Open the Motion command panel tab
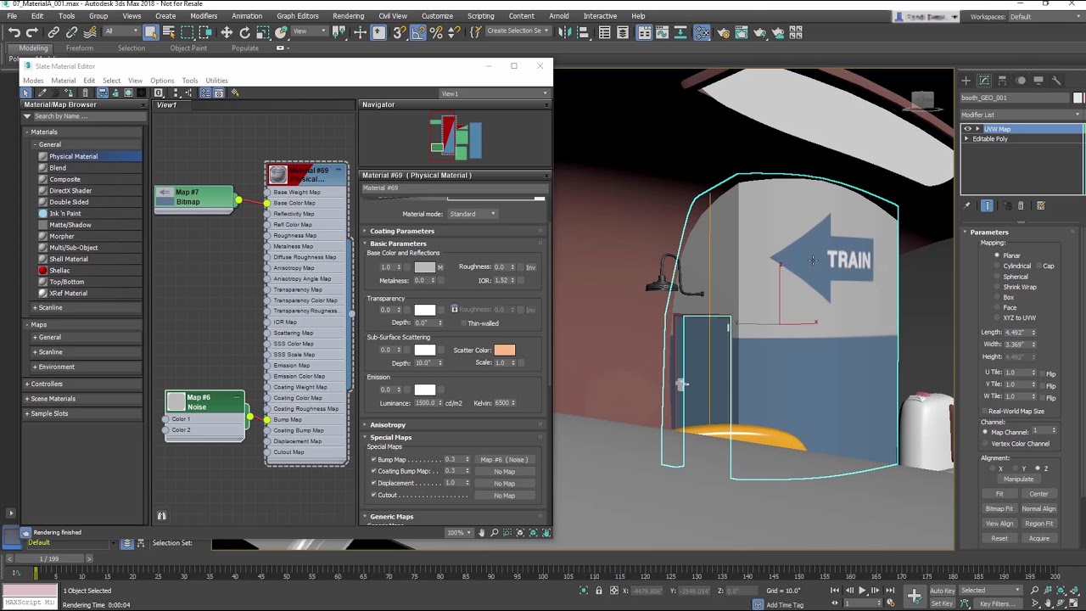This screenshot has width=1086, height=611. point(1021,81)
